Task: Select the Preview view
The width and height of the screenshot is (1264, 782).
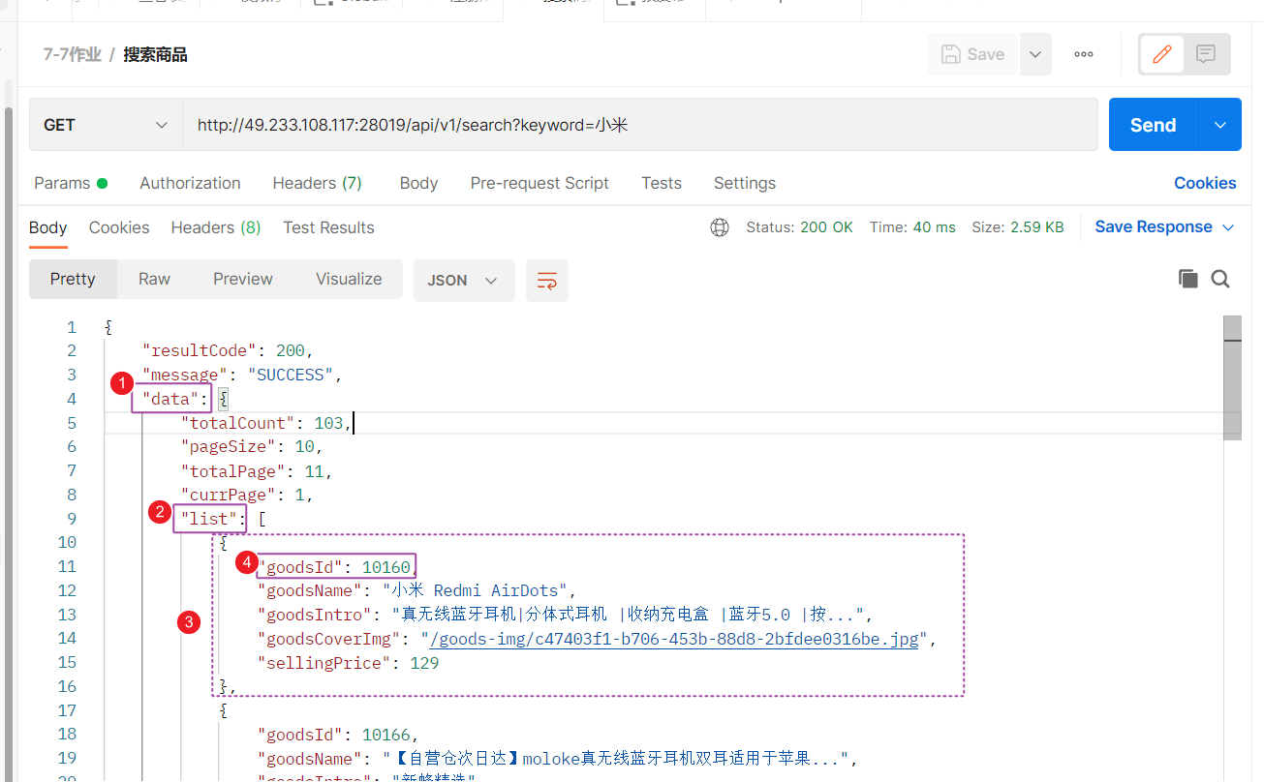Action: pos(243,279)
